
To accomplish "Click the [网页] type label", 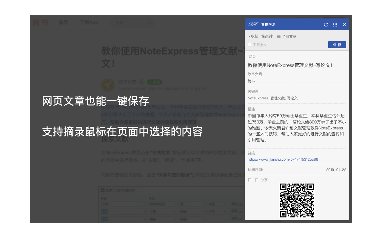I will [252, 56].
